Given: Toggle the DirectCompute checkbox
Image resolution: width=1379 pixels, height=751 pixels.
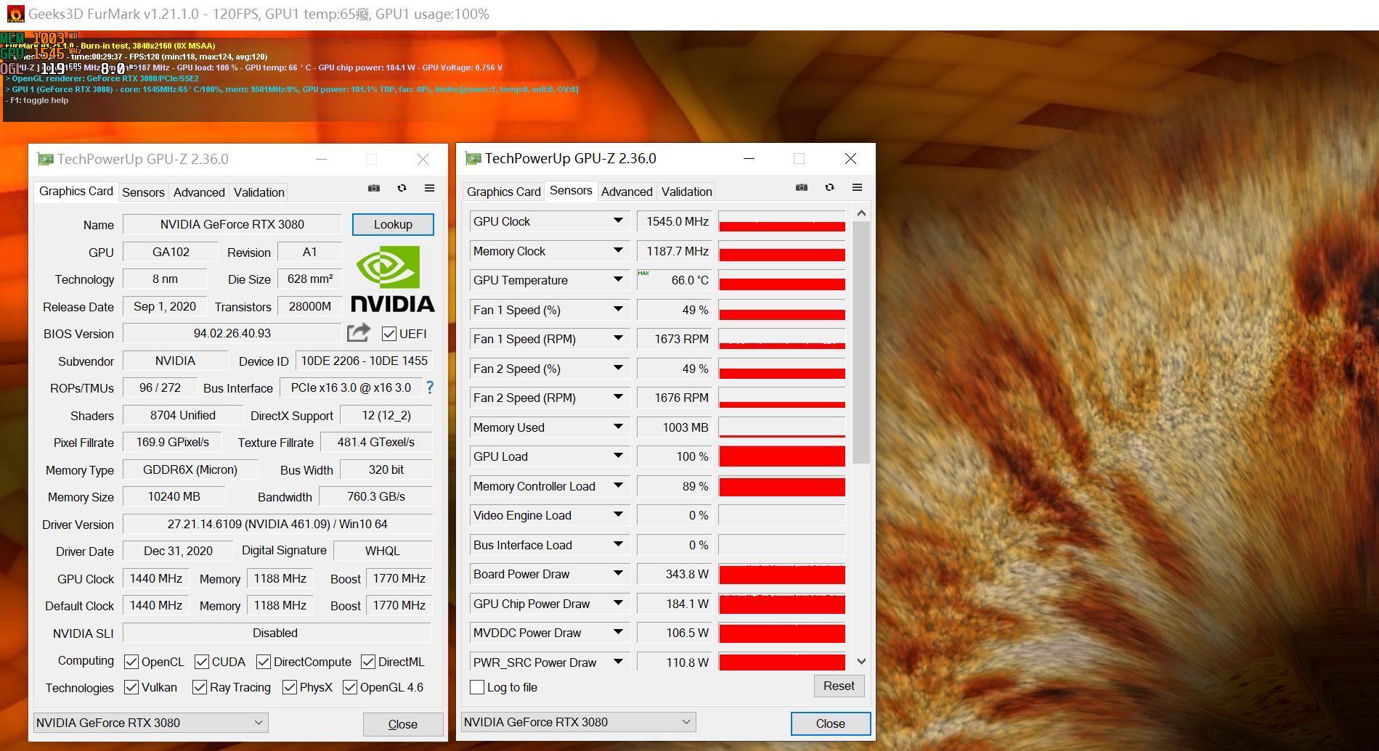Looking at the screenshot, I should [x=264, y=662].
